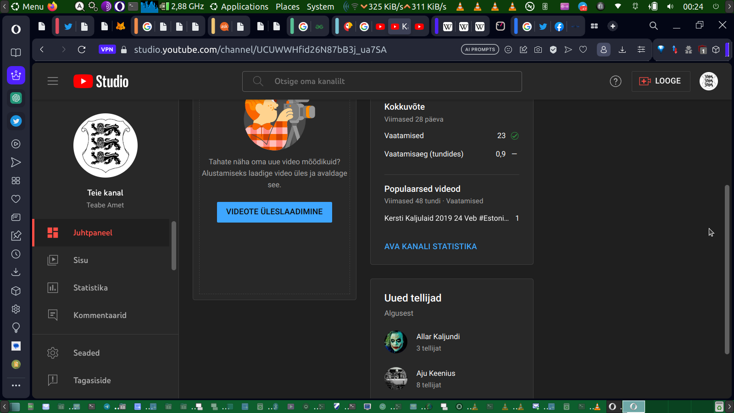Viewport: 734px width, 413px height.
Task: Open Tagasiside feedback in the Studio sidebar
Action: (x=105, y=380)
